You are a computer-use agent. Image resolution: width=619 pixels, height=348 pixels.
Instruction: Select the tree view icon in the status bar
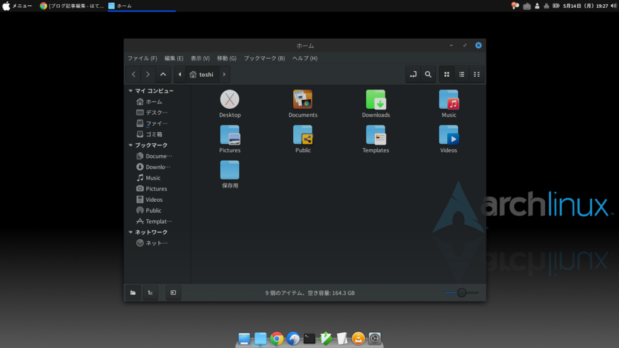point(150,292)
